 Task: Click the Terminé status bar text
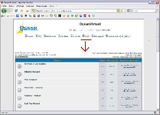pyautogui.click(x=4, y=113)
